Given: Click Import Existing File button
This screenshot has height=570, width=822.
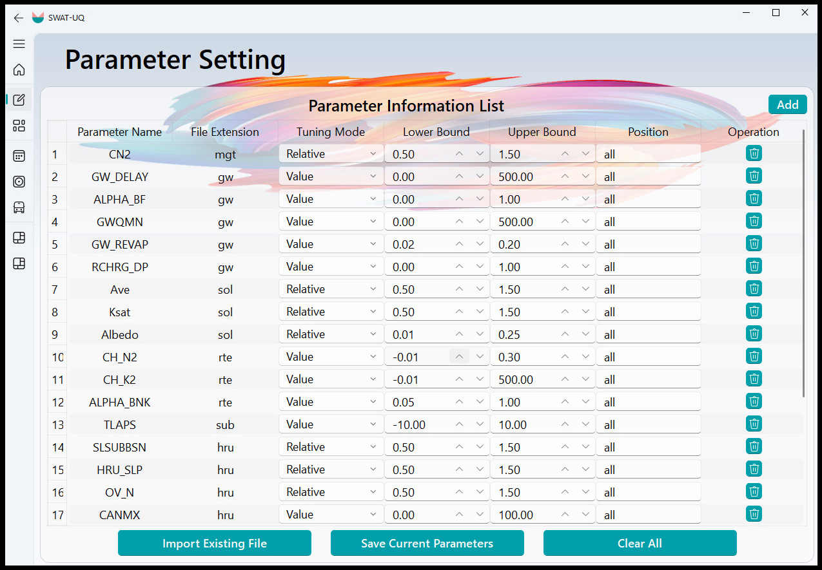Looking at the screenshot, I should pyautogui.click(x=215, y=543).
